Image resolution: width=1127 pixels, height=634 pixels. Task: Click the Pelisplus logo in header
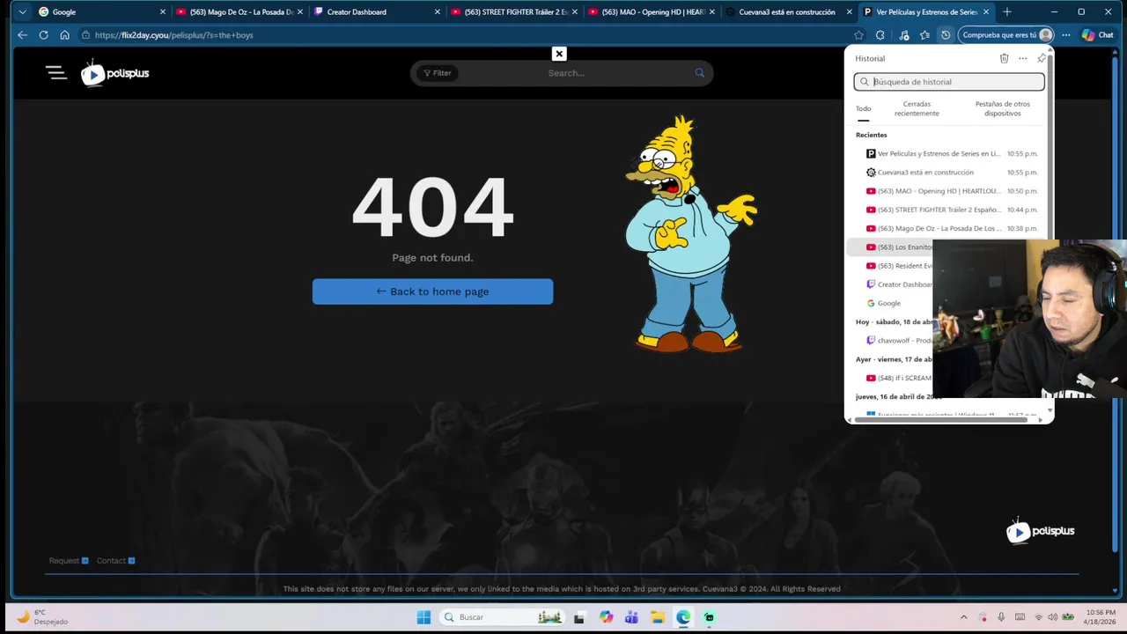point(114,73)
